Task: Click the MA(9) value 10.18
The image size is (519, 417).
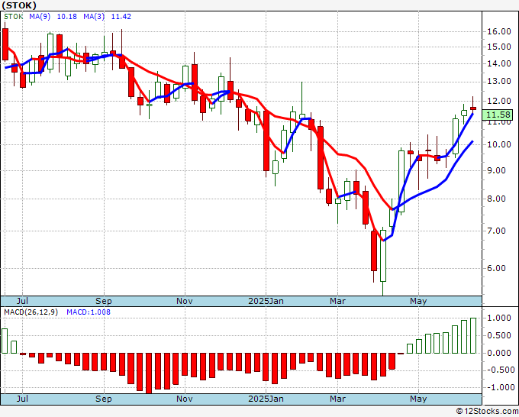Action: coord(67,17)
